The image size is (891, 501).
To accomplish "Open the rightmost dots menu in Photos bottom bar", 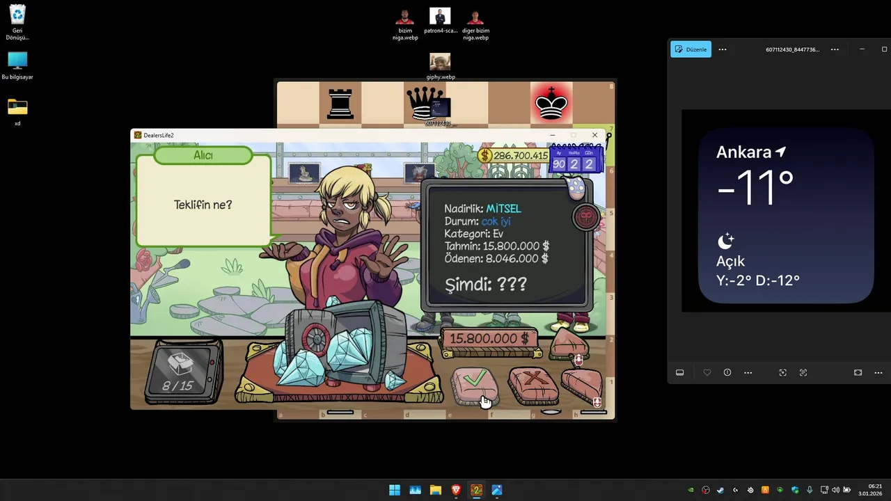I will click(x=878, y=372).
